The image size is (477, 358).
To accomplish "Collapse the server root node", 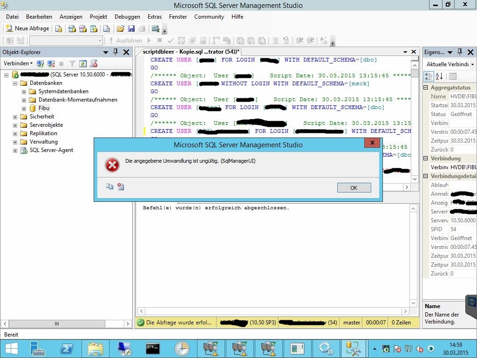I will click(x=6, y=75).
